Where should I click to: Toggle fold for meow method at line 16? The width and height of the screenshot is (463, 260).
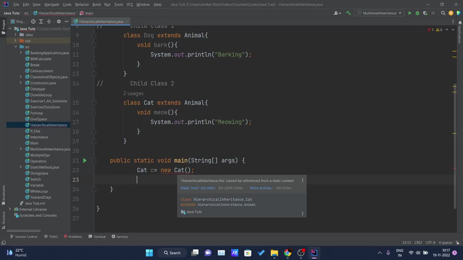tap(94, 112)
